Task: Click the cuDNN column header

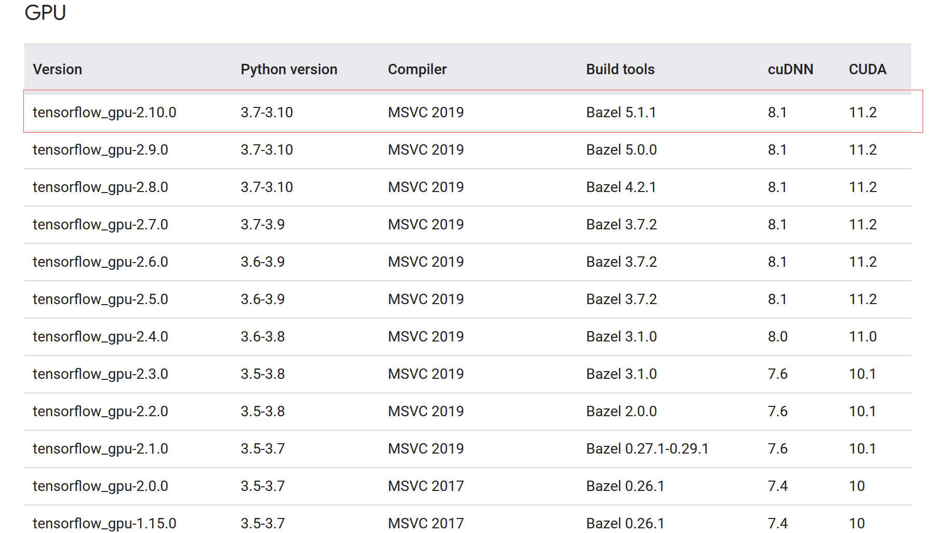Action: click(x=790, y=69)
